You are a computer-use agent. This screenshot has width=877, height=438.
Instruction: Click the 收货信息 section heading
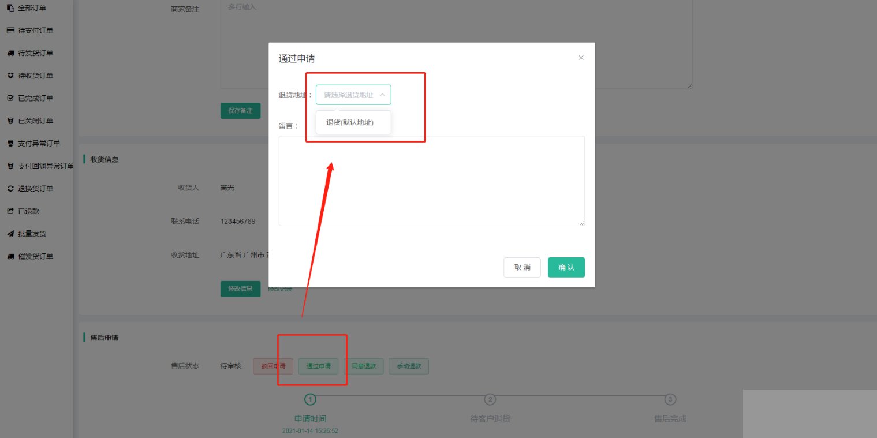tap(105, 159)
